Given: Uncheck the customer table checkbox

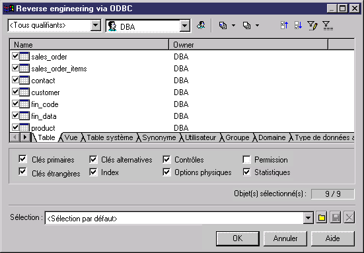Looking at the screenshot, I should [x=15, y=91].
